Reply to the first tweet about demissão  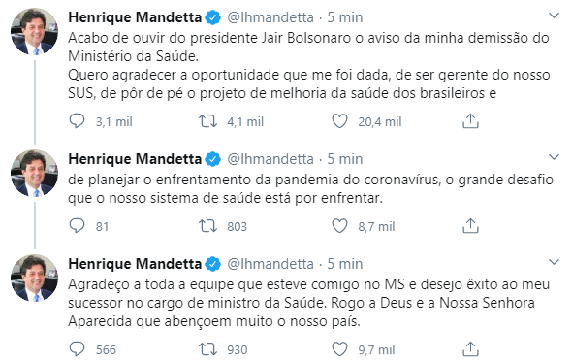[x=77, y=121]
